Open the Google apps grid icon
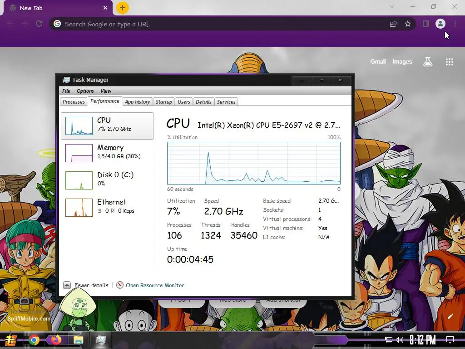Image resolution: width=465 pixels, height=349 pixels. coord(450,62)
